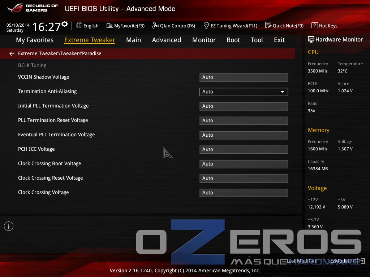Open the Advanced tab
Image resolution: width=370 pixels, height=277 pixels.
tap(166, 40)
